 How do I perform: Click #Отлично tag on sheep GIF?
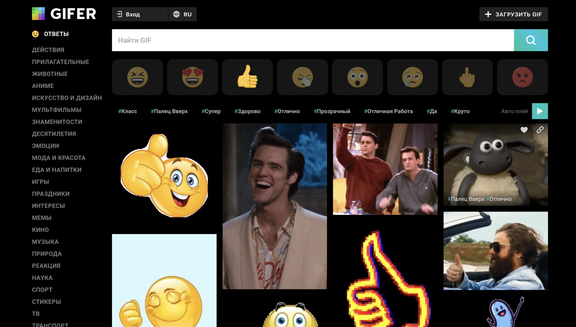coord(499,199)
